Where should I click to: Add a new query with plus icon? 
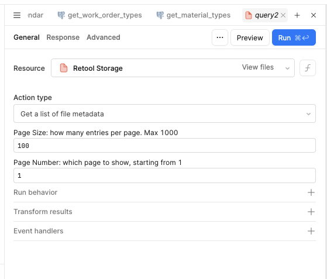pos(297,15)
